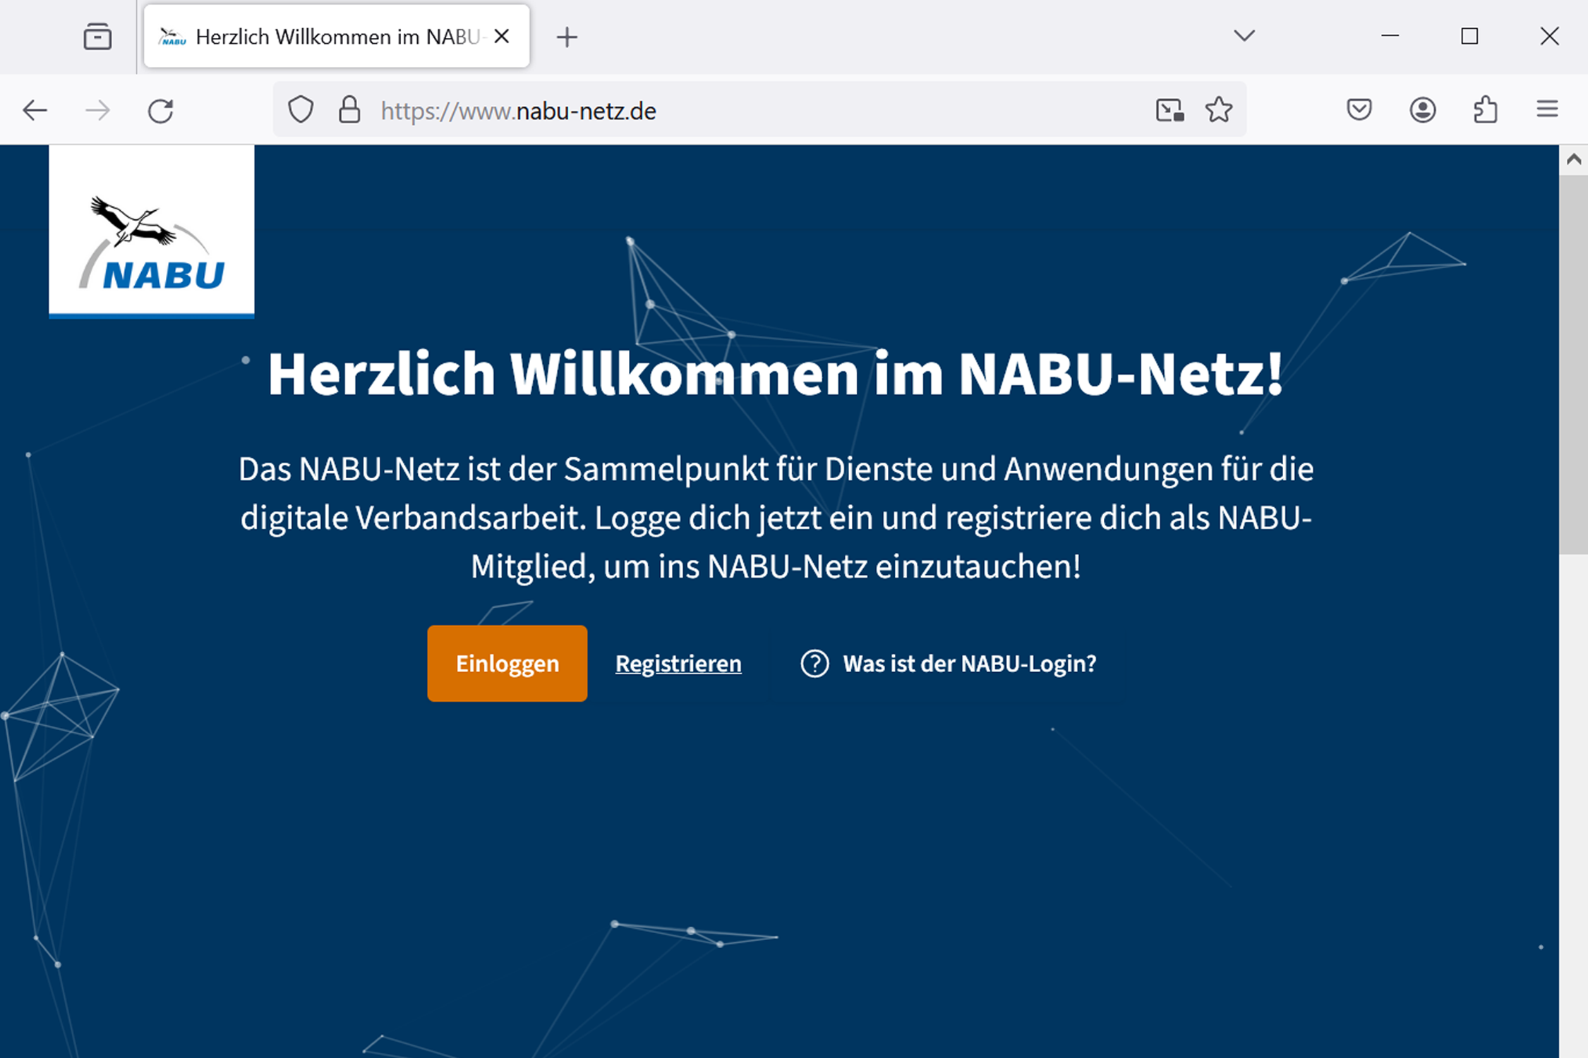Bookmark this page with star icon
The image size is (1588, 1058).
point(1219,110)
